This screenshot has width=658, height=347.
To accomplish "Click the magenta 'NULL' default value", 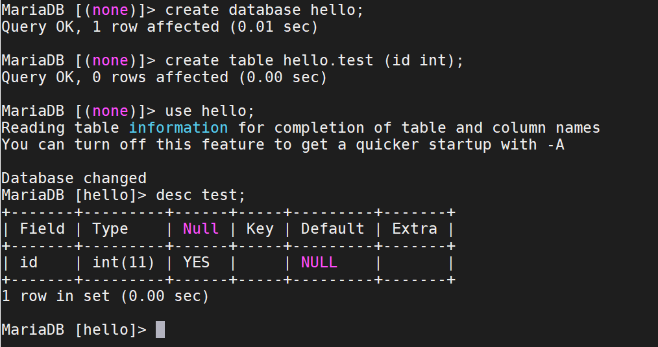I will coord(319,262).
